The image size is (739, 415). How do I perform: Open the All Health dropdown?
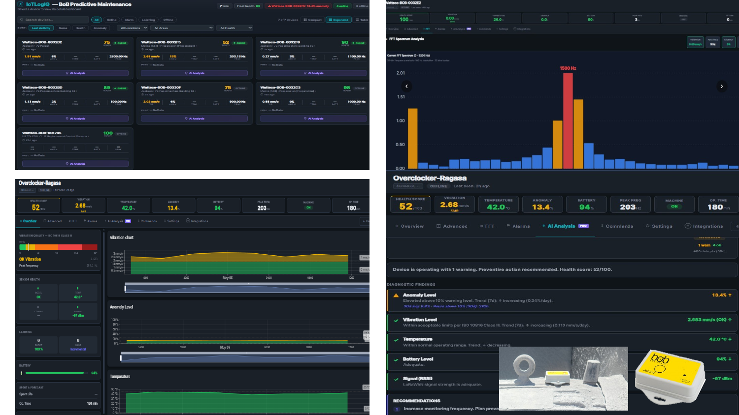235,28
